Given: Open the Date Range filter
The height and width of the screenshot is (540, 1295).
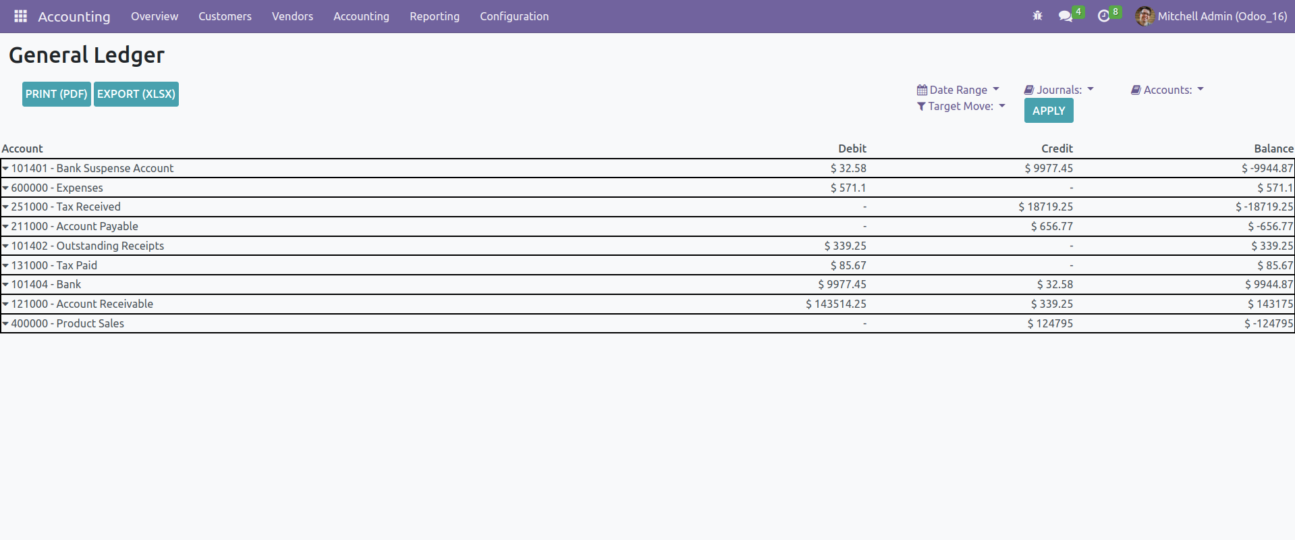Looking at the screenshot, I should click(958, 90).
